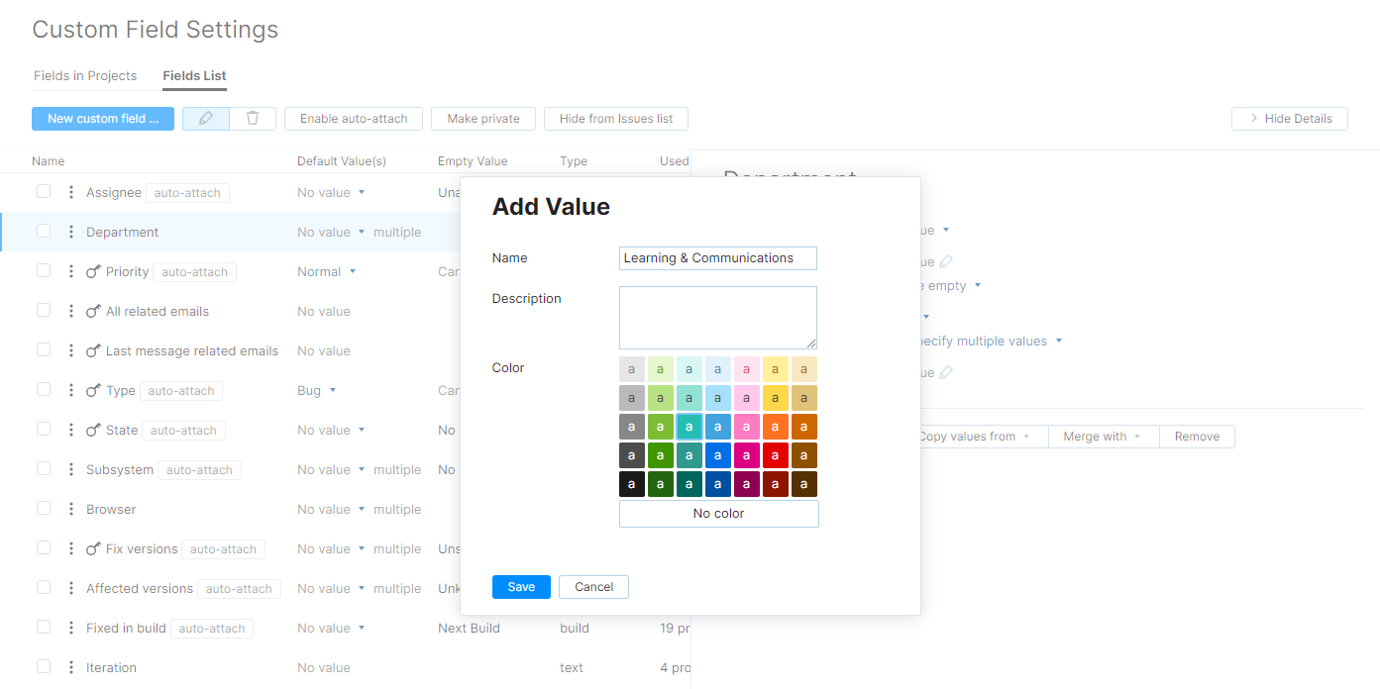Save the new Learning & Communications value
Viewport: 1380px width, 689px height.
point(521,586)
